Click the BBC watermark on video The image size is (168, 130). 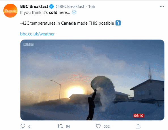click(x=28, y=44)
